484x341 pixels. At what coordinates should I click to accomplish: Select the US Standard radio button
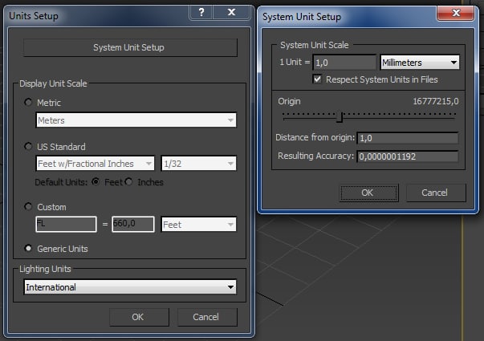point(28,146)
